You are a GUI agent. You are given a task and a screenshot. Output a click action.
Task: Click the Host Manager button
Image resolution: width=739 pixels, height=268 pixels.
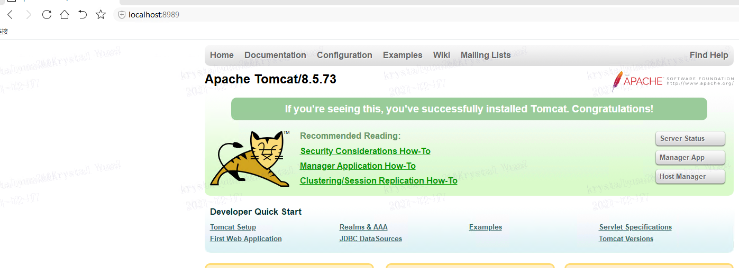click(690, 177)
